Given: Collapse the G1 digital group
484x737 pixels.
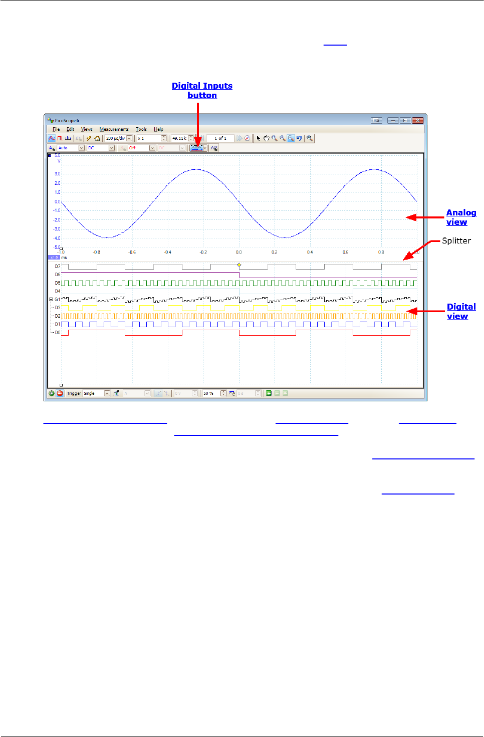Looking at the screenshot, I should click(x=51, y=299).
